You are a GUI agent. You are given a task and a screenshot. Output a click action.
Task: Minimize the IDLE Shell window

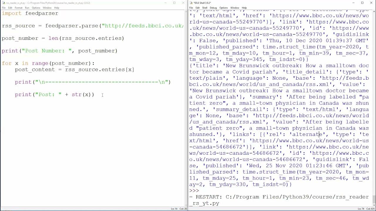[x=354, y=3]
